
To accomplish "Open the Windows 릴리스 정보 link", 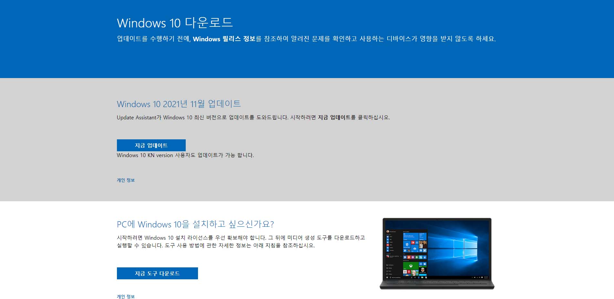I will [224, 39].
